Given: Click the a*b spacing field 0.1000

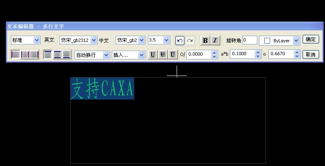Looking at the screenshot, I should 243,54.
